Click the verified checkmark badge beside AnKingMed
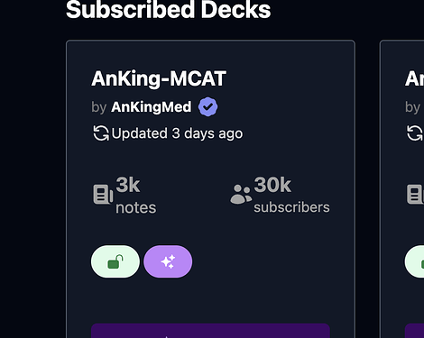 coord(207,106)
